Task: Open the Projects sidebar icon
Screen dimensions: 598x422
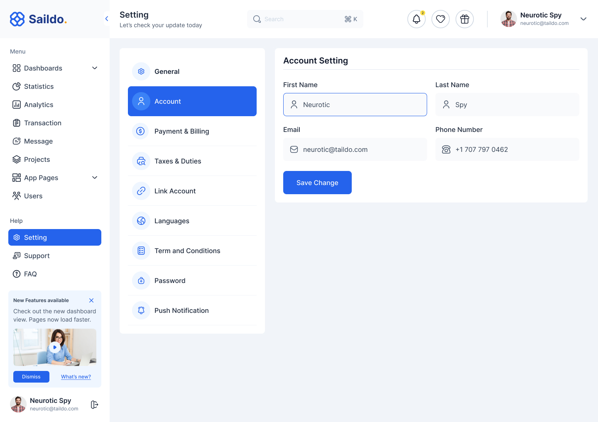Action: 17,159
